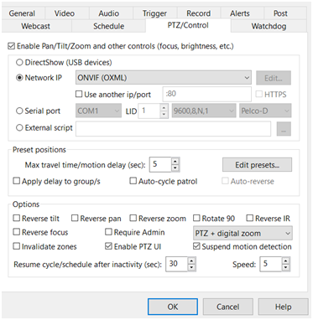The height and width of the screenshot is (320, 313).
Task: Confirm settings with the OK button
Action: (173, 307)
